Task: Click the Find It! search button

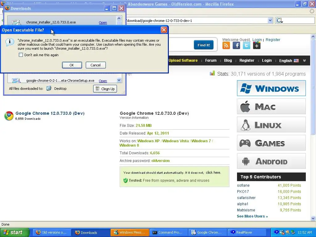Action: (x=204, y=45)
